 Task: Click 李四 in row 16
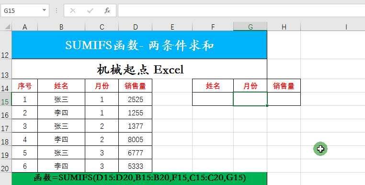pos(61,113)
